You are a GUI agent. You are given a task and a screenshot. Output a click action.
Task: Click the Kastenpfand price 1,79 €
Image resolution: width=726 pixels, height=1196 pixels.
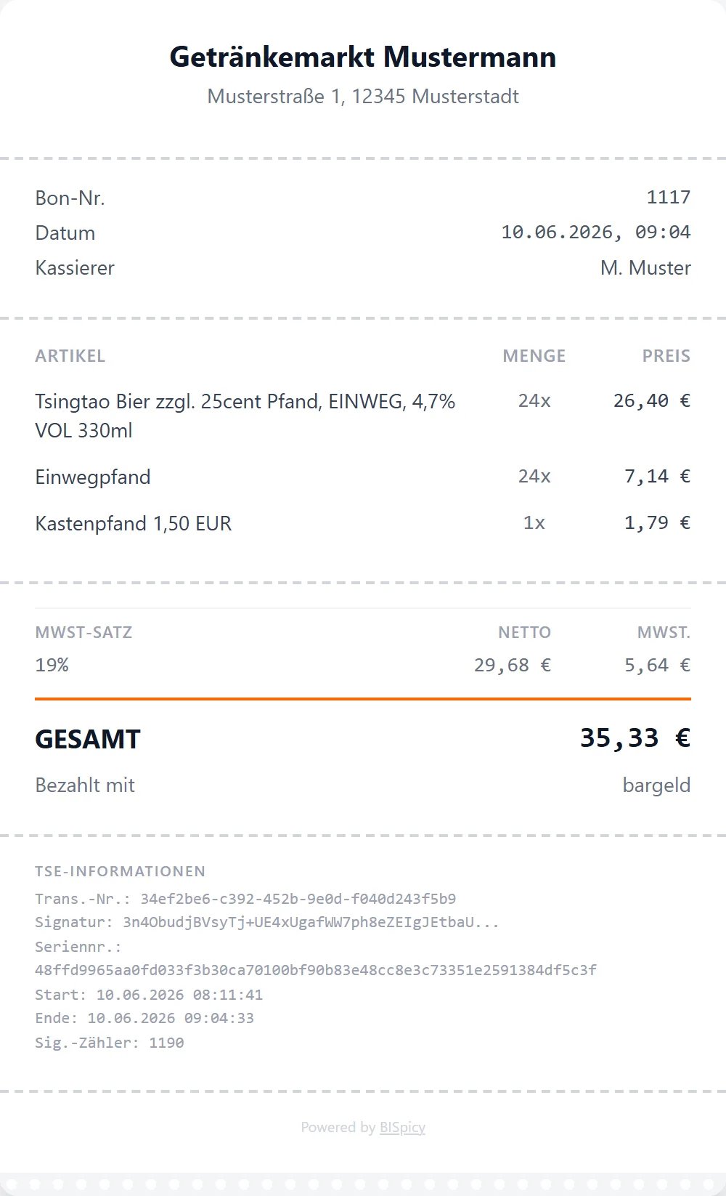(x=658, y=522)
